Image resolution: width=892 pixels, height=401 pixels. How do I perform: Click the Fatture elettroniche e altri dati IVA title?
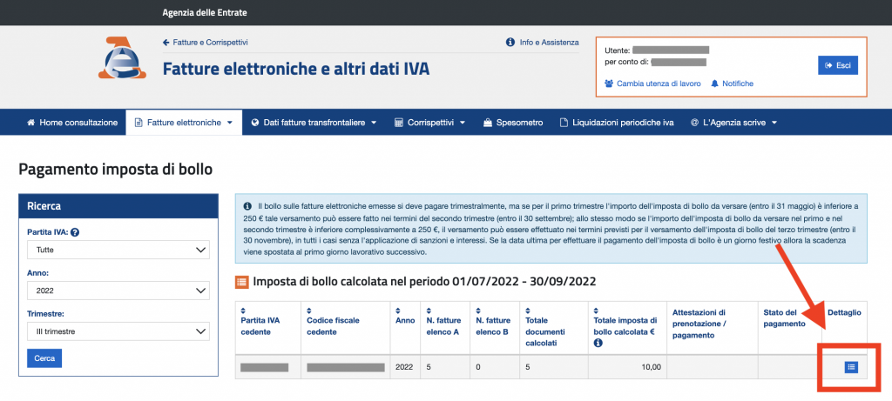click(296, 69)
